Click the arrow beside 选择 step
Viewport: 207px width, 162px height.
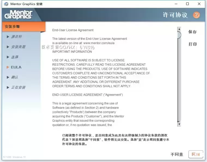tap(8, 57)
